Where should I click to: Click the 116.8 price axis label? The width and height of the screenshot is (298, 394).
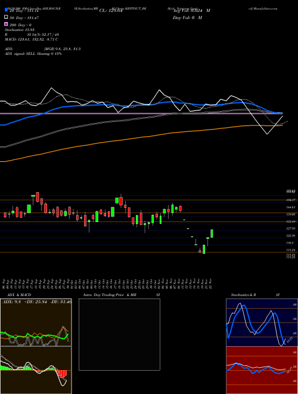tap(290, 243)
